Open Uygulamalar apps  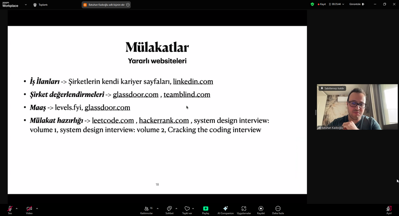(x=244, y=210)
